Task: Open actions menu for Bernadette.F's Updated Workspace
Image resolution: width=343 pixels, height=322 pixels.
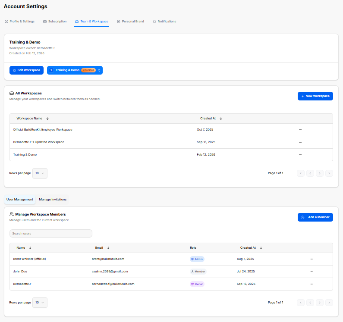Action: click(301, 142)
